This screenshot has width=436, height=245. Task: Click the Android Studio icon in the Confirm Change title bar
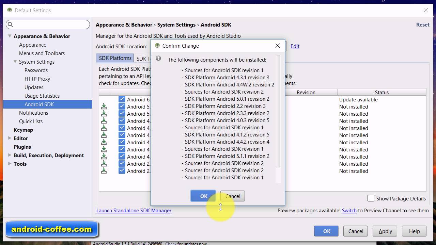point(157,46)
